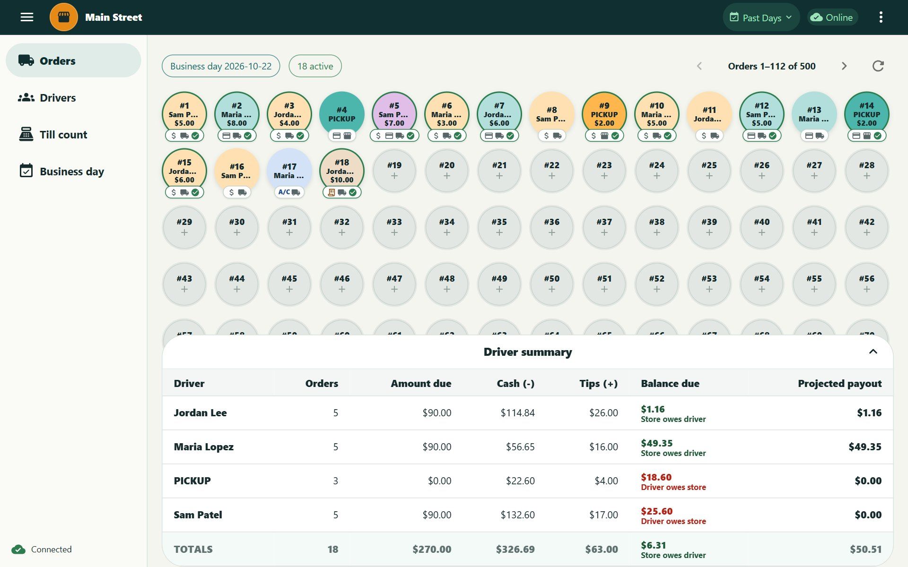Open the three-dot overflow menu
The image size is (908, 567).
881,17
